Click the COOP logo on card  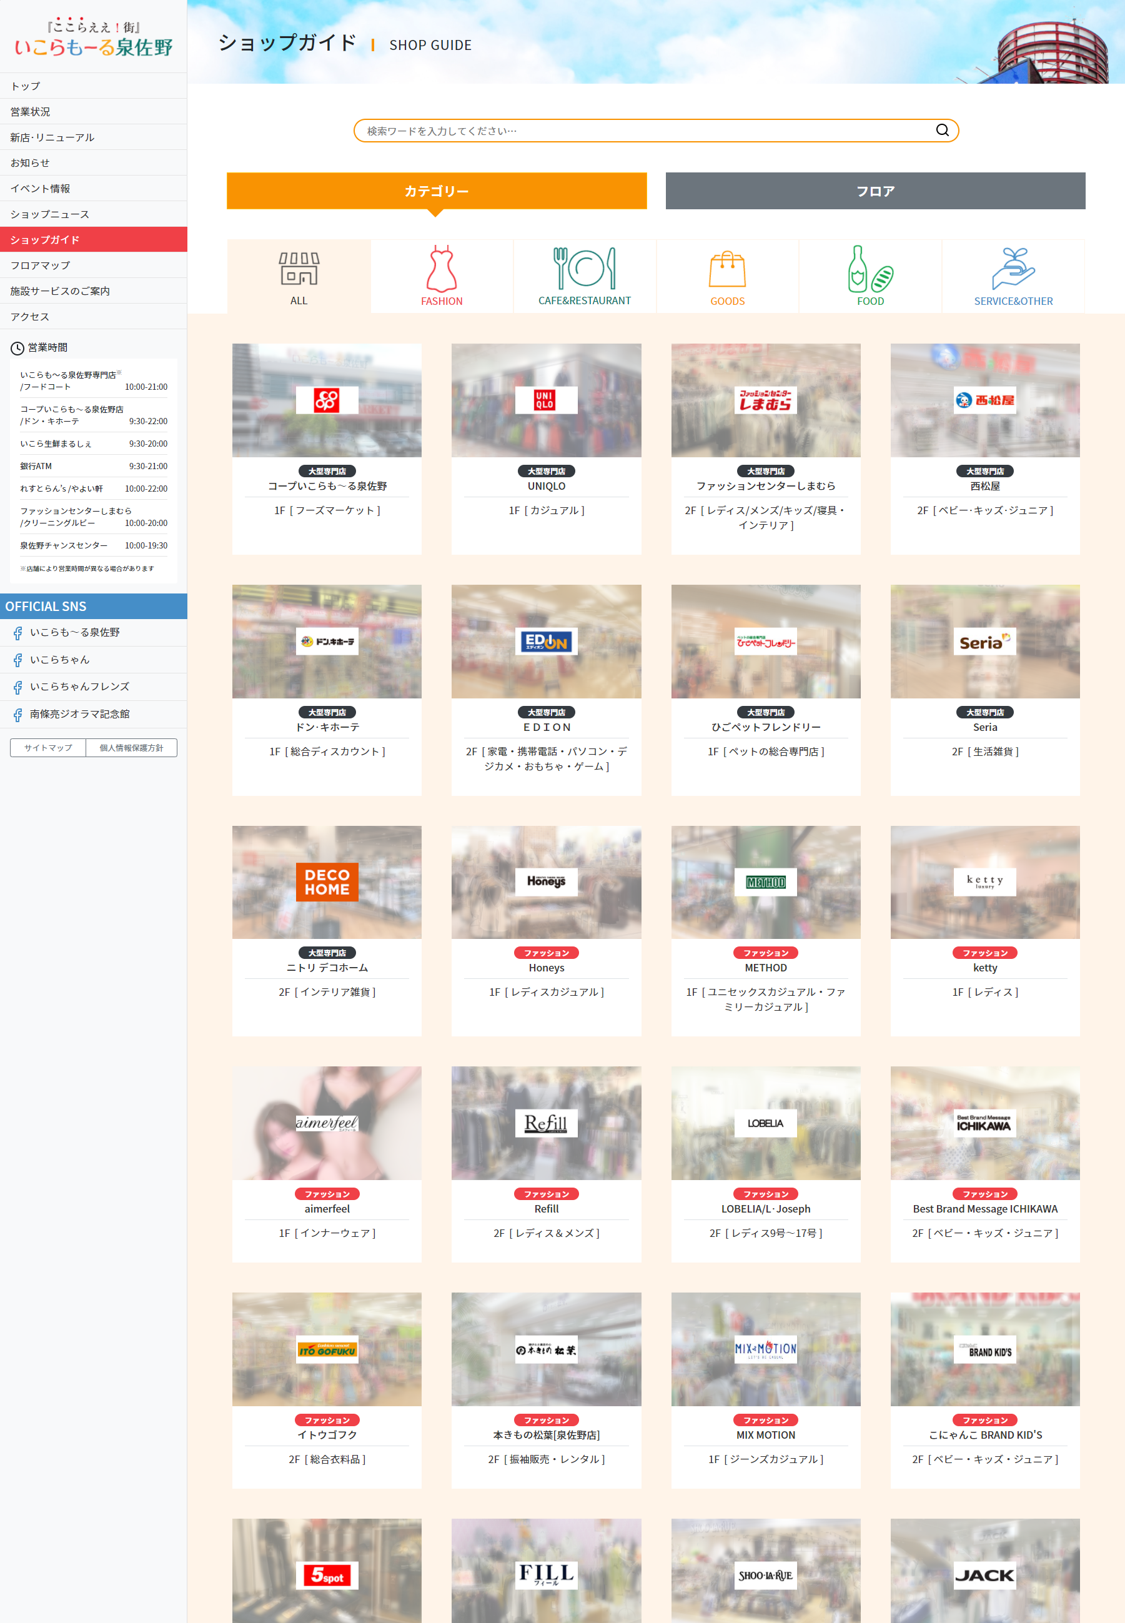coord(327,400)
